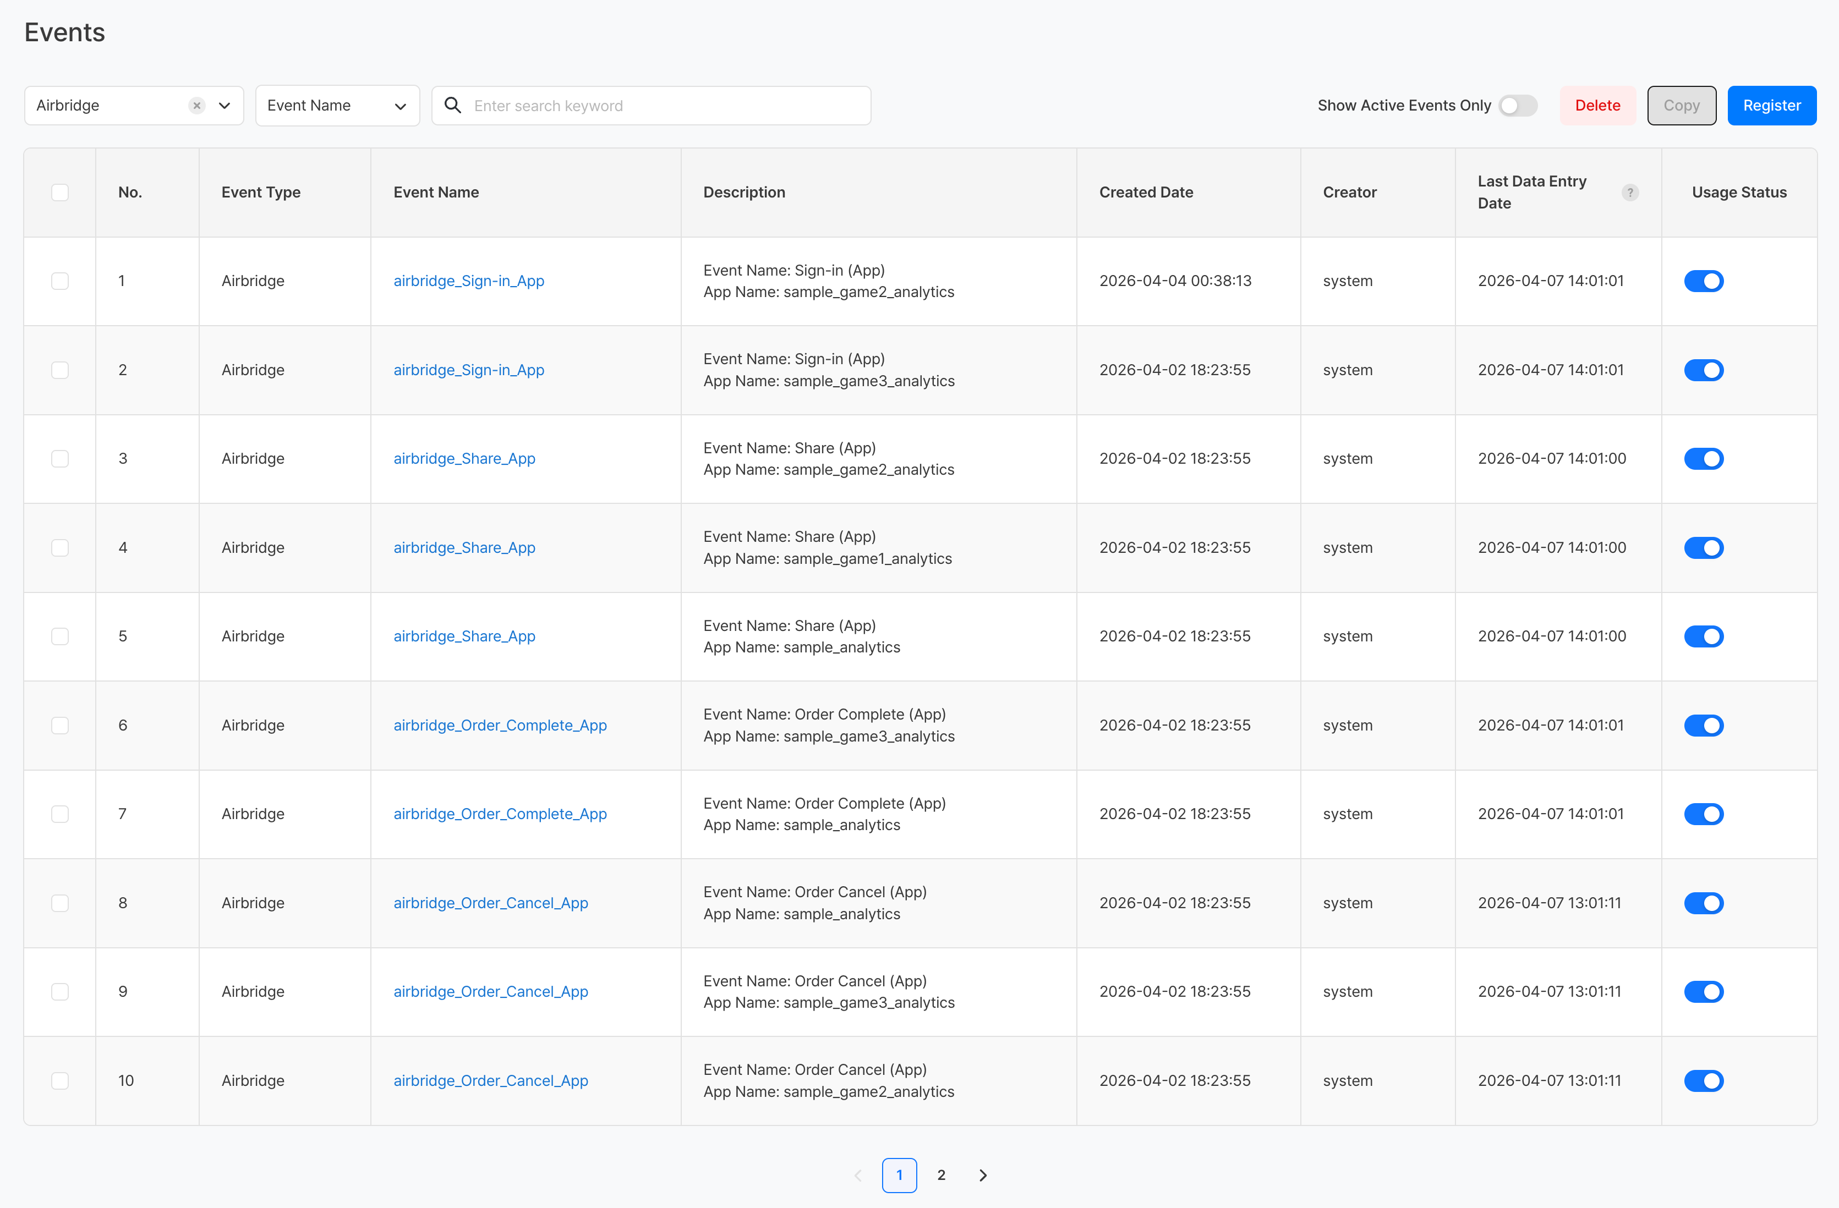
Task: Check the checkbox for event row 3
Action: pyautogui.click(x=59, y=459)
